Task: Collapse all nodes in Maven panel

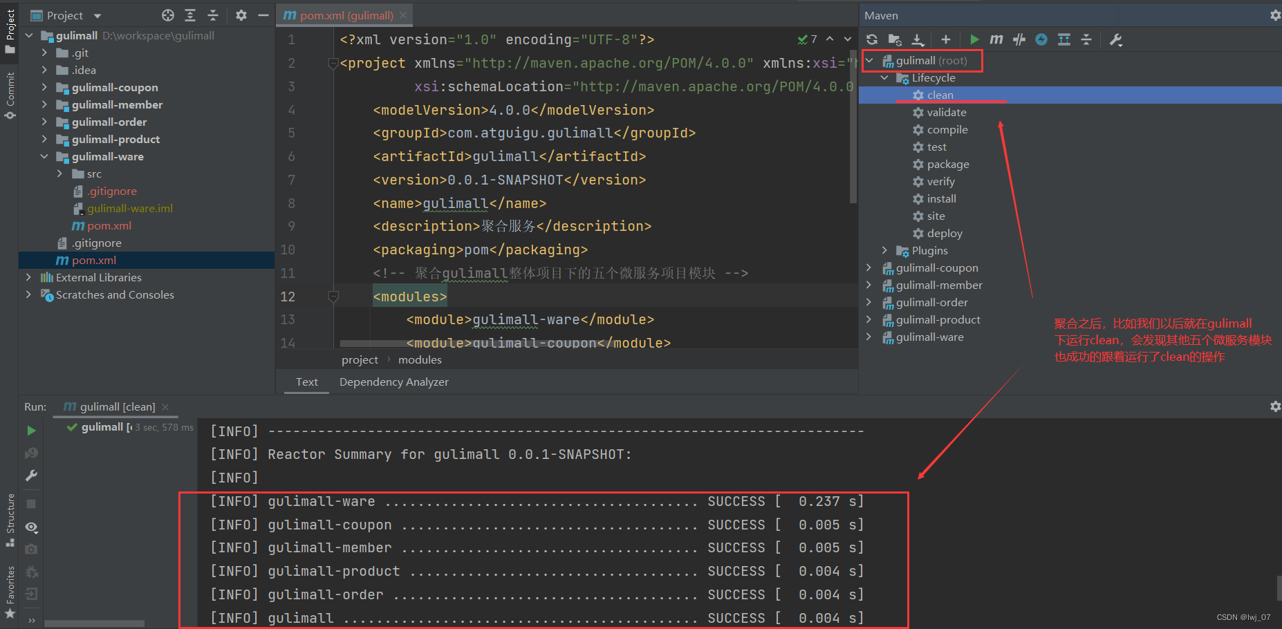Action: tap(1086, 39)
